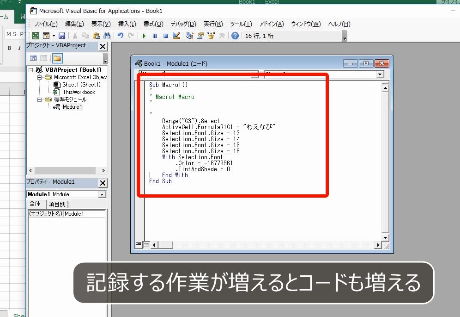Click the View Microsoft Excel toolbar icon

click(x=36, y=36)
